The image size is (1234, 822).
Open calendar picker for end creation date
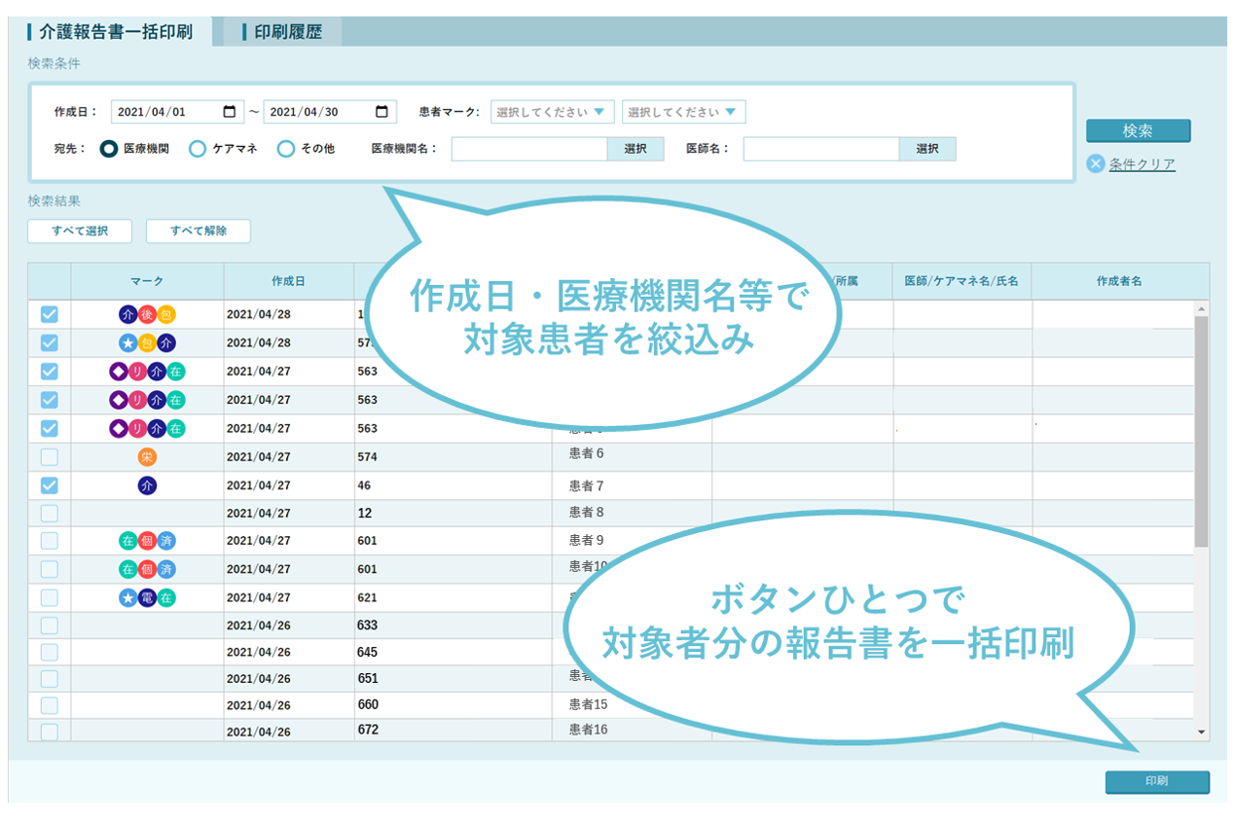pyautogui.click(x=382, y=112)
